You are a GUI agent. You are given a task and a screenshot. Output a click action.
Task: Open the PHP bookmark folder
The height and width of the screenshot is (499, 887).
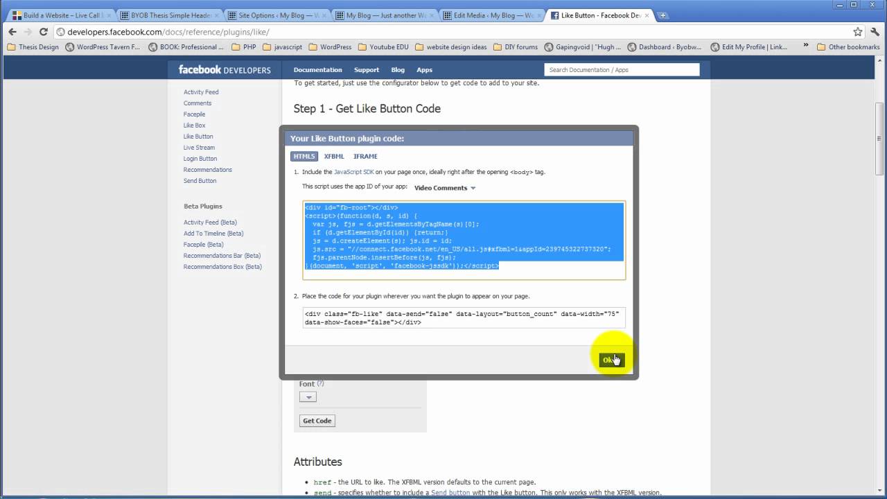tap(243, 47)
